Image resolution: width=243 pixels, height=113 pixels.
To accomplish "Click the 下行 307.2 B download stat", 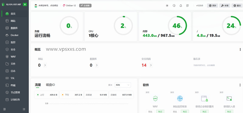I will [x=72, y=95].
